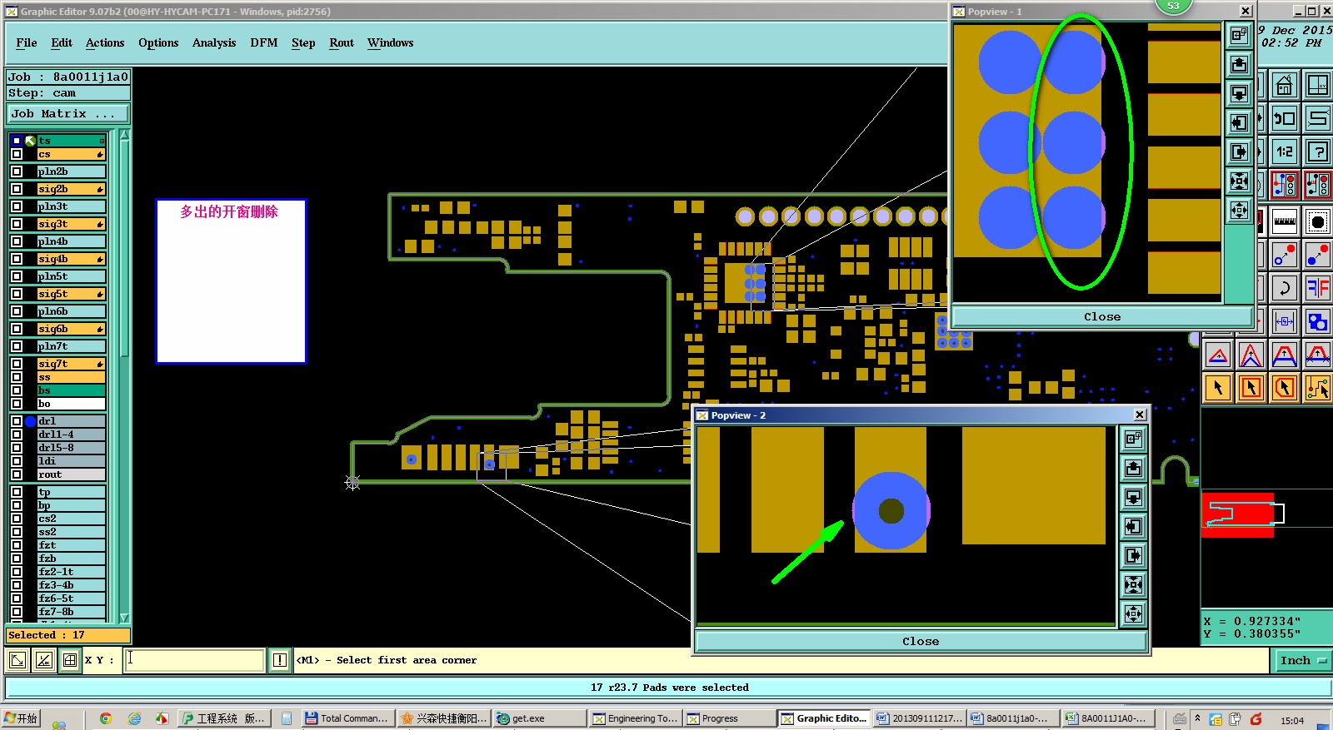The height and width of the screenshot is (730, 1333).
Task: Click the pan left icon in Popview 1
Action: click(x=1239, y=122)
